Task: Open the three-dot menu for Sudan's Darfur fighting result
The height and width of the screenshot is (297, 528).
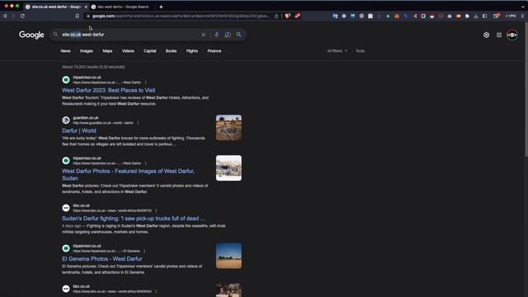Action: coord(156,211)
